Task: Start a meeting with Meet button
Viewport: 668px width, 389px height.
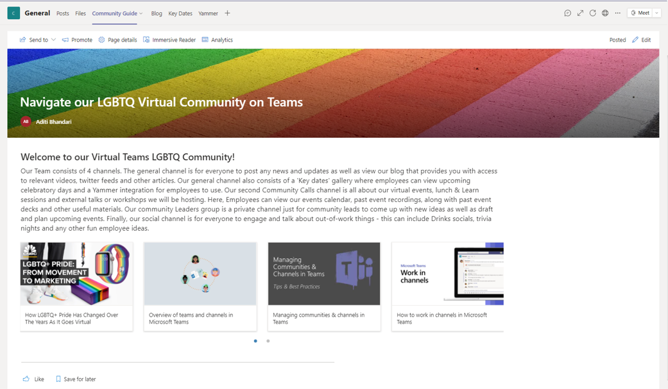Action: click(640, 13)
